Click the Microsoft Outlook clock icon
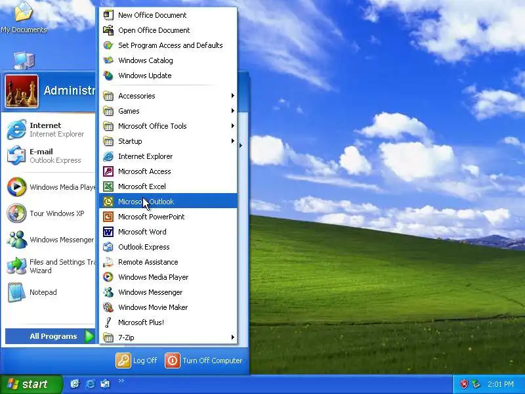This screenshot has width=525, height=394. coord(108,202)
